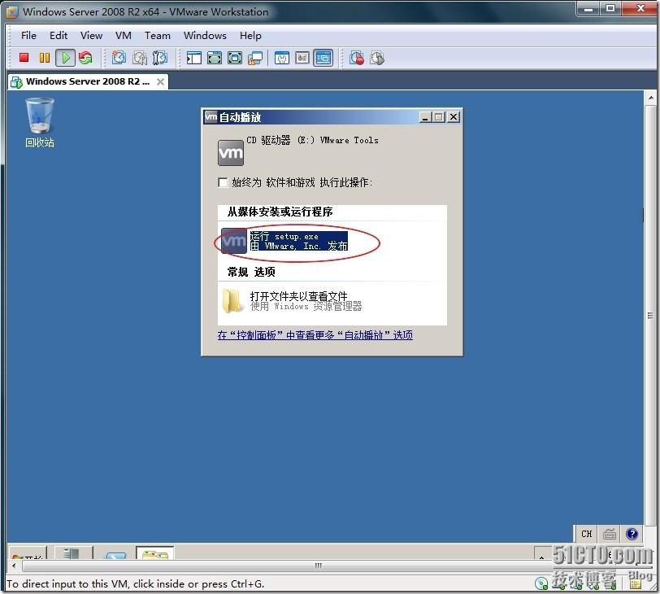This screenshot has height=594, width=660.
Task: Enter Full Screen mode icon
Action: tap(234, 58)
